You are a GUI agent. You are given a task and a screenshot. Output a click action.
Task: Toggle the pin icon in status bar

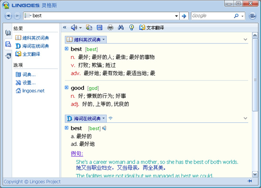point(250,181)
